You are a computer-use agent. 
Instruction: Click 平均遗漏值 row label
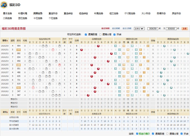coord(14,121)
